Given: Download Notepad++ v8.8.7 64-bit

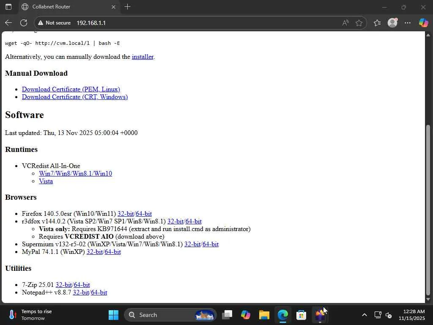Looking at the screenshot, I should (99, 293).
